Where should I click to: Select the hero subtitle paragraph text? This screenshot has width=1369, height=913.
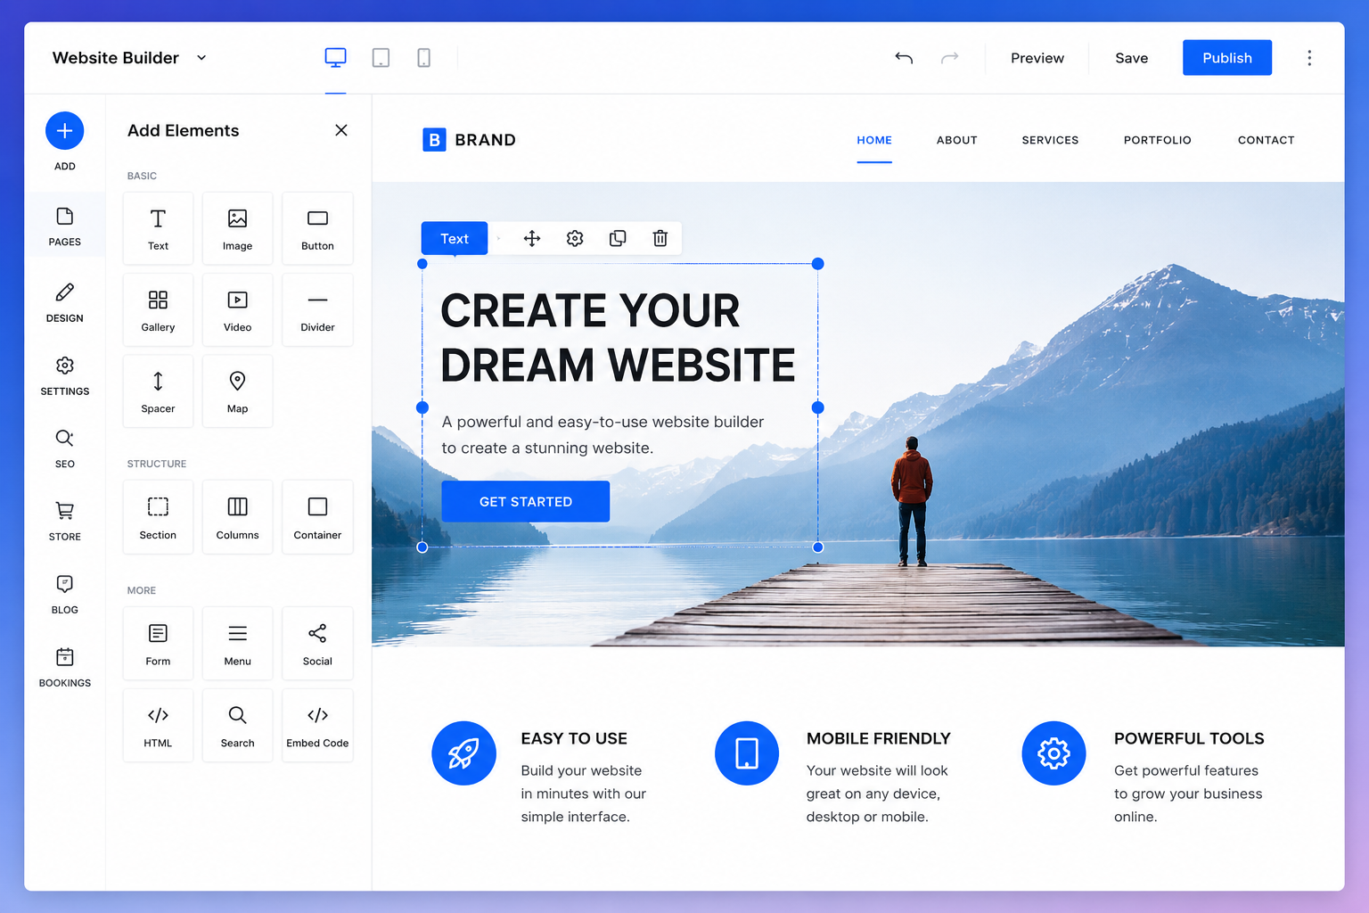tap(603, 435)
